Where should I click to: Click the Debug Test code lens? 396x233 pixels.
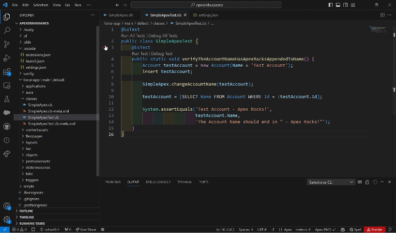pyautogui.click(x=162, y=54)
